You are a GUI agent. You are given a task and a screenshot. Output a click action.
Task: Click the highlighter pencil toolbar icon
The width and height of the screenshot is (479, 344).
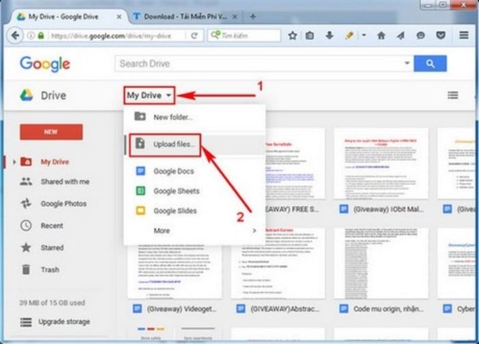pyautogui.click(x=349, y=36)
